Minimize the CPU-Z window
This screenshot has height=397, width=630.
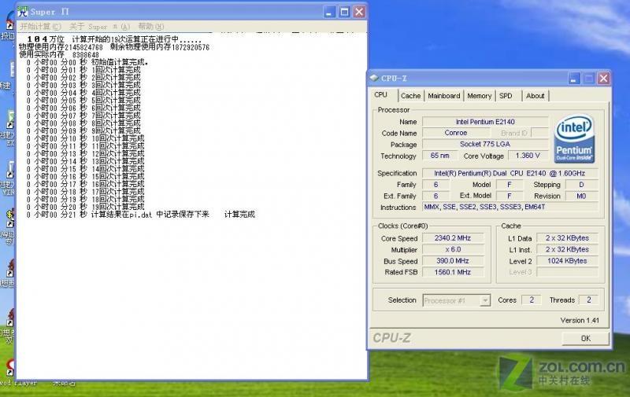click(574, 78)
